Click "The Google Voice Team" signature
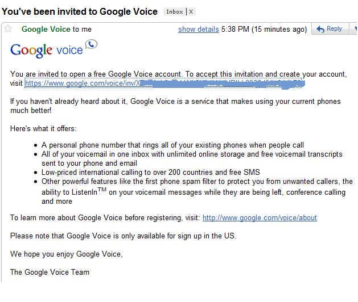 (50, 272)
